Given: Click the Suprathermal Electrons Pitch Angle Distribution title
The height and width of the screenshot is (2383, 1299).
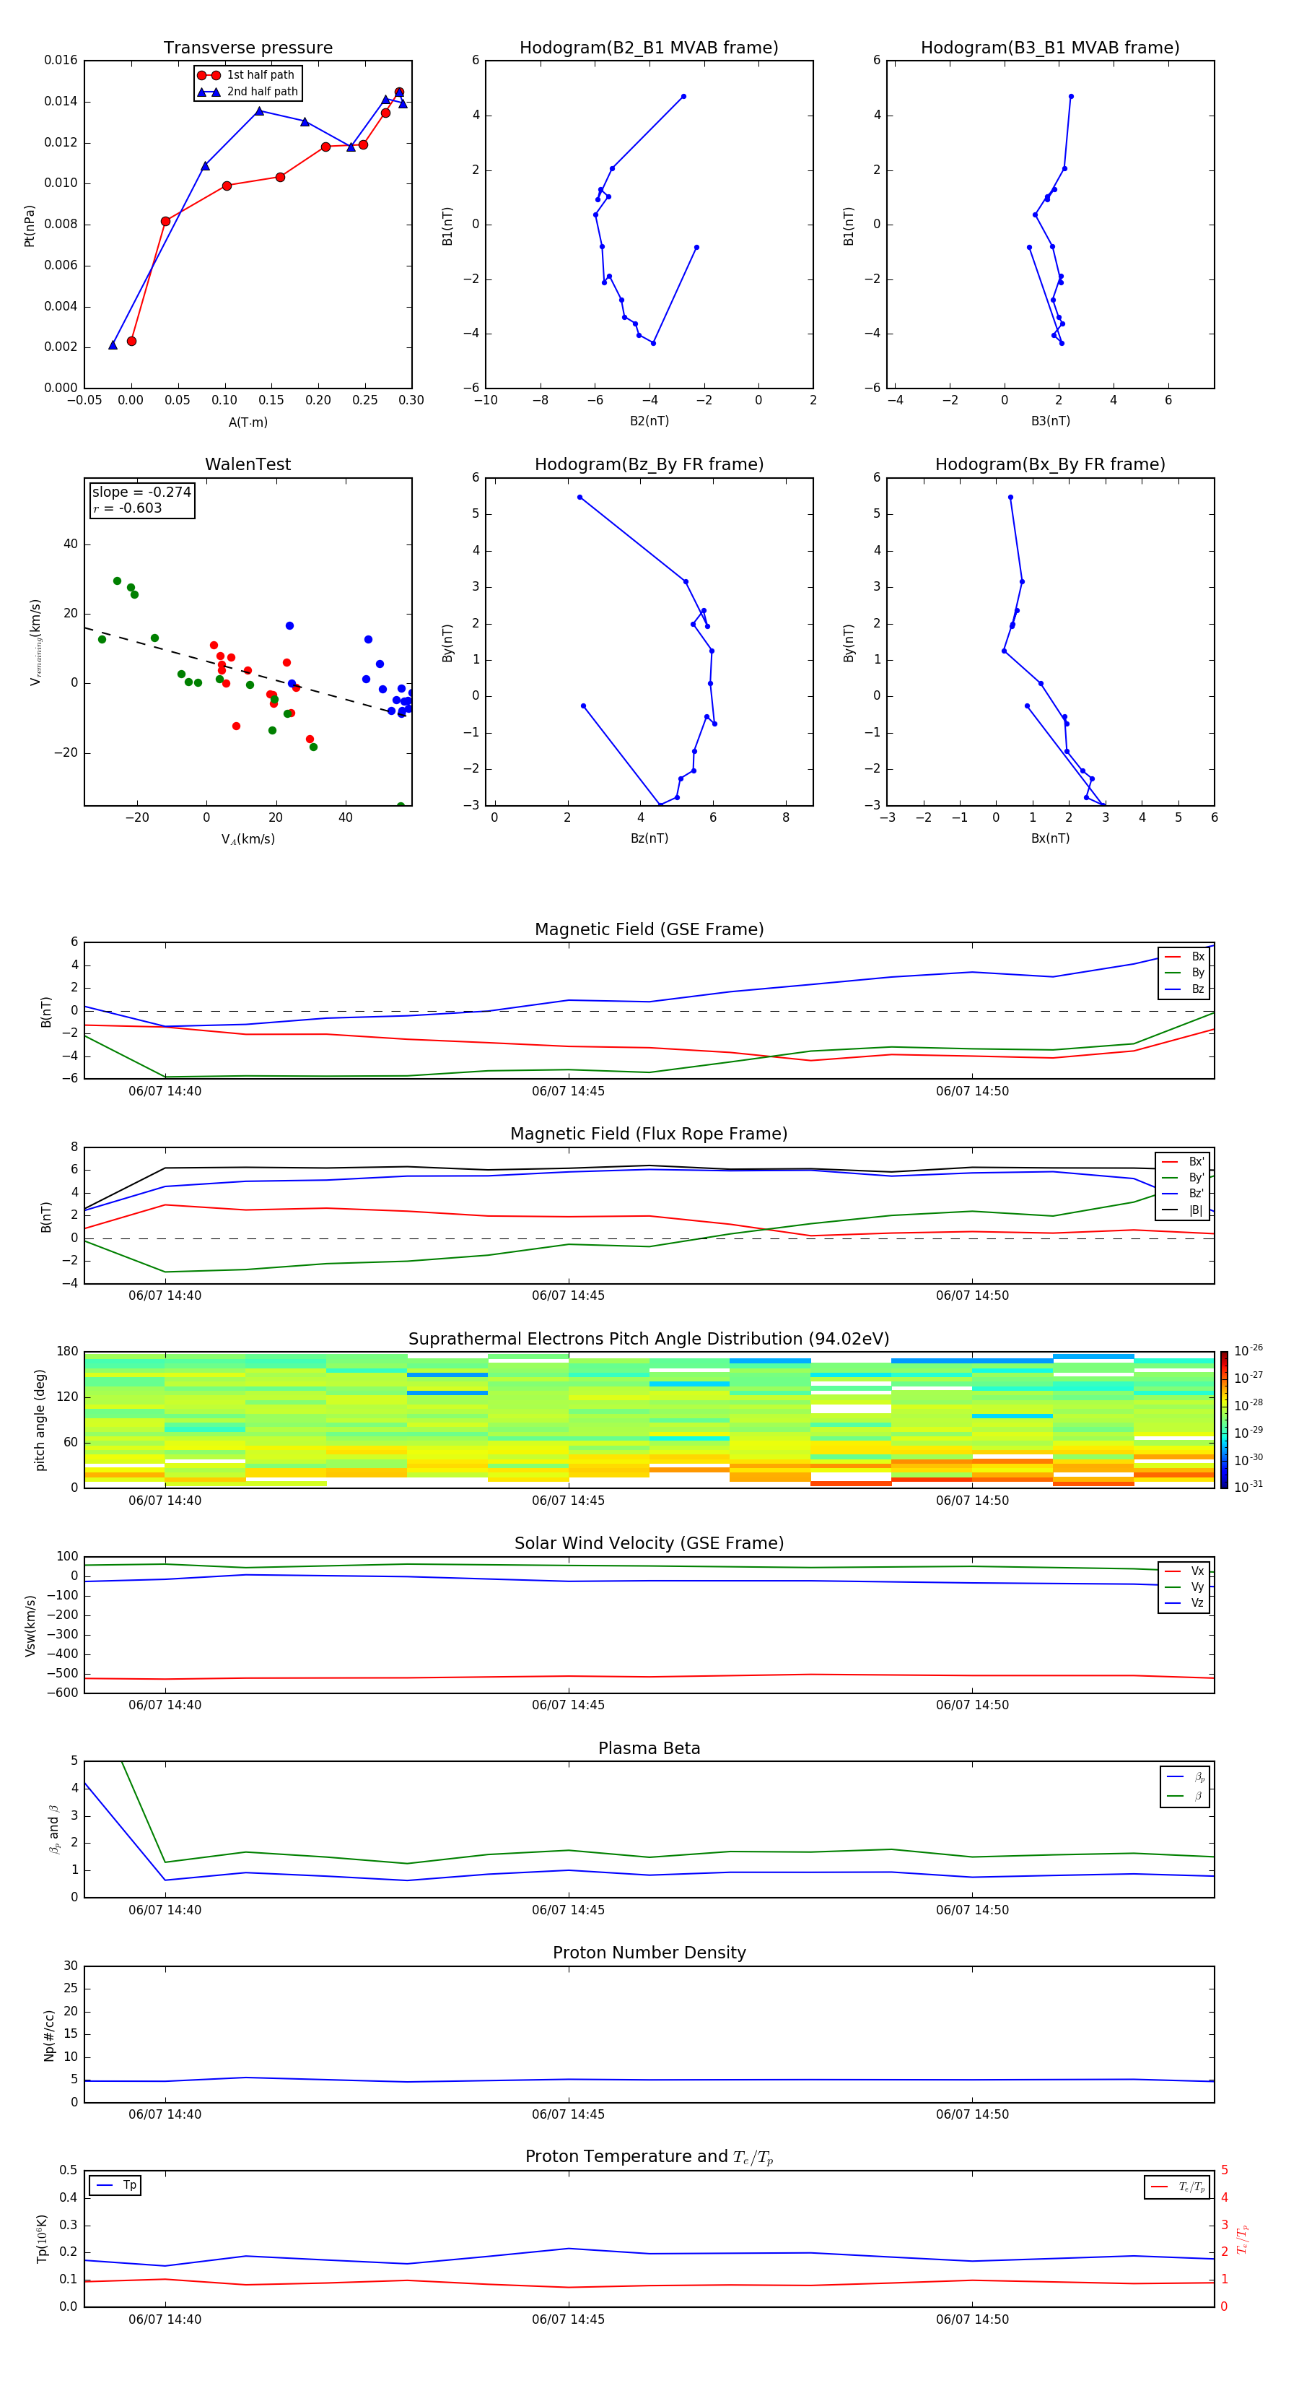Looking at the screenshot, I should coord(649,1340).
